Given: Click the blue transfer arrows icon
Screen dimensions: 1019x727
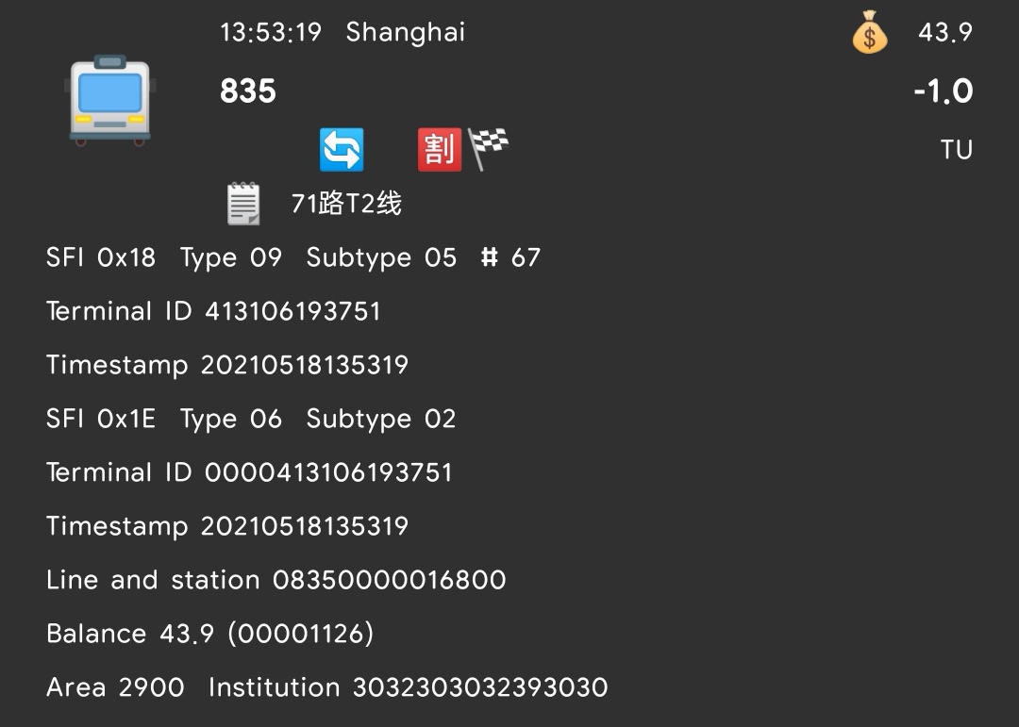Looking at the screenshot, I should (342, 150).
